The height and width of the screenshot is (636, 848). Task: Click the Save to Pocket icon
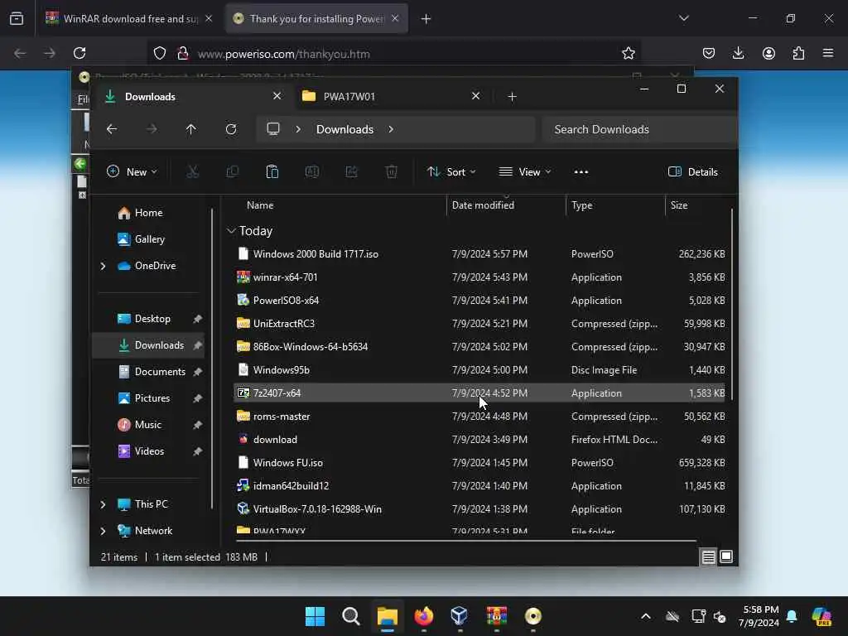[x=709, y=53]
